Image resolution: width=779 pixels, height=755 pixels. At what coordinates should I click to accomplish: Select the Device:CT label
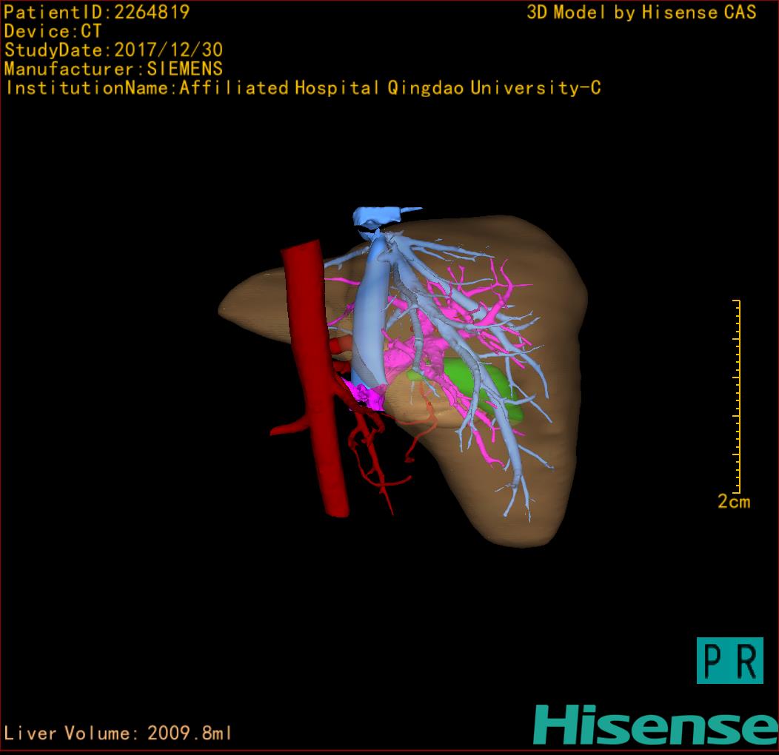(53, 31)
